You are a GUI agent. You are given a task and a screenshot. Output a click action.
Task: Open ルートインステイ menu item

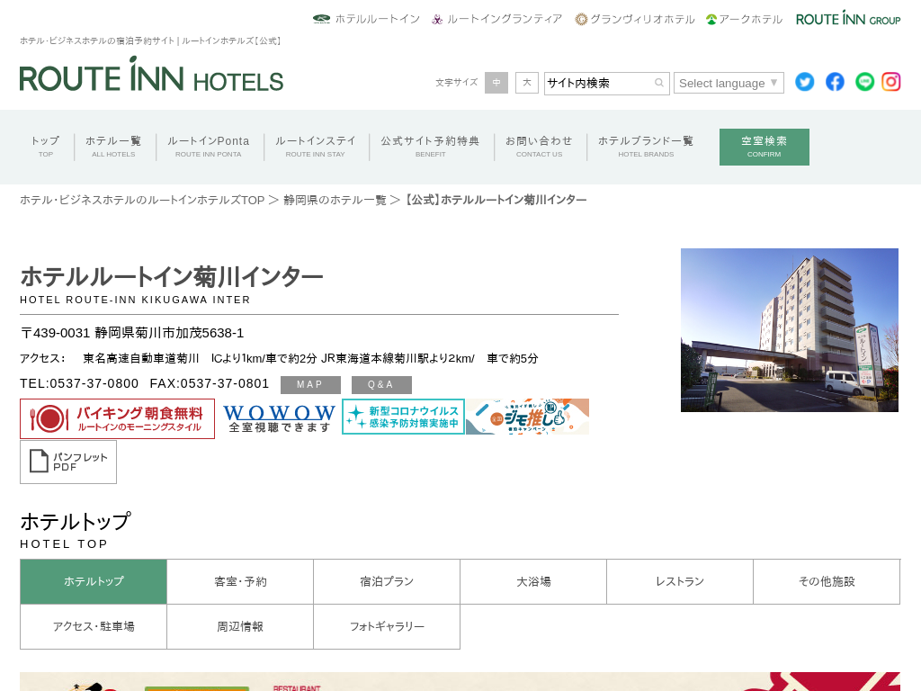[x=316, y=147]
